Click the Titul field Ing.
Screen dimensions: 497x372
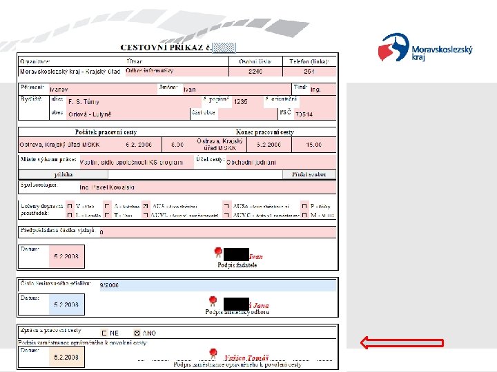pyautogui.click(x=323, y=89)
